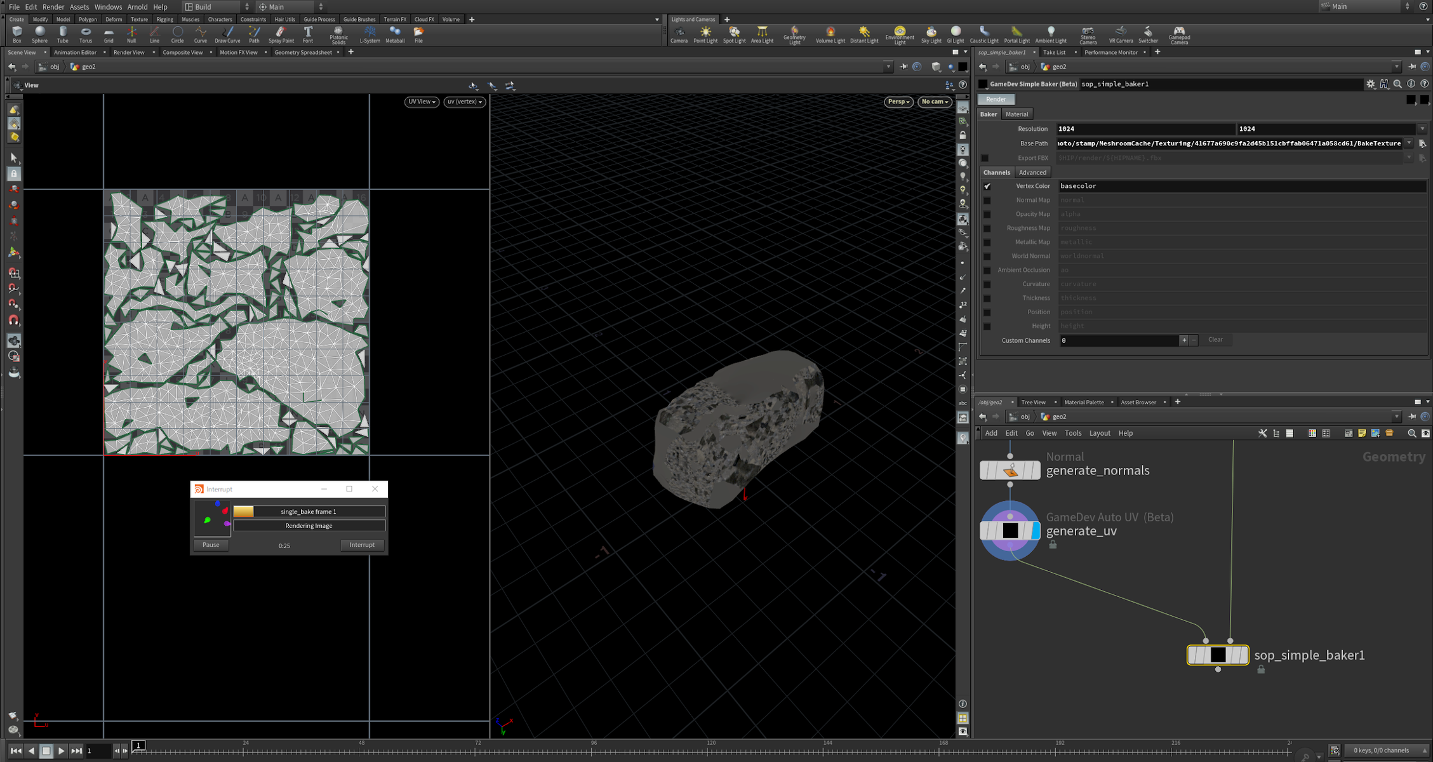
Task: Add an Environment Light from the shelf
Action: tap(900, 35)
